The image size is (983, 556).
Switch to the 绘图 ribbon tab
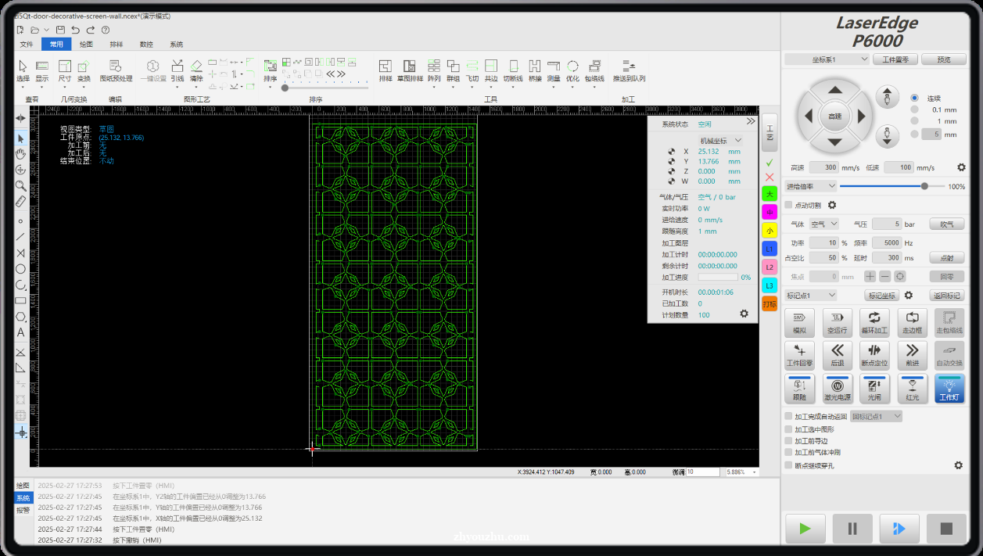point(86,45)
